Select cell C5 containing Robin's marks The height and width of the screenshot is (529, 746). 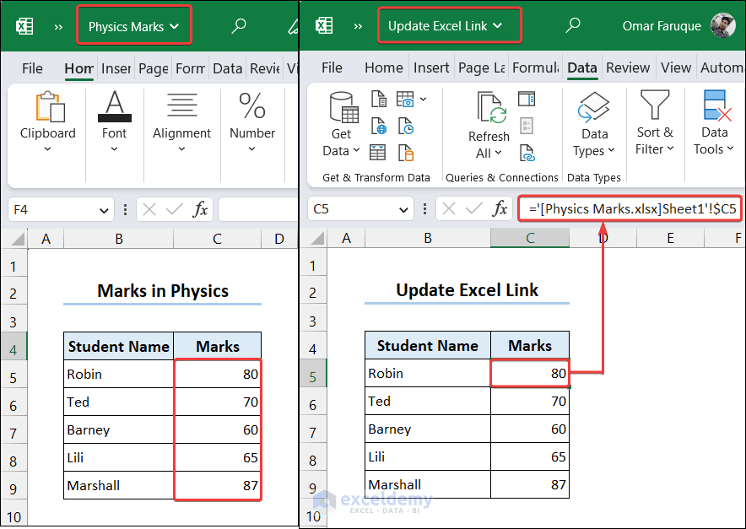click(530, 373)
